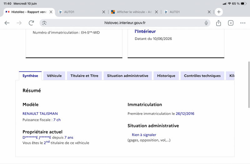Go forward to next page

(19, 23)
